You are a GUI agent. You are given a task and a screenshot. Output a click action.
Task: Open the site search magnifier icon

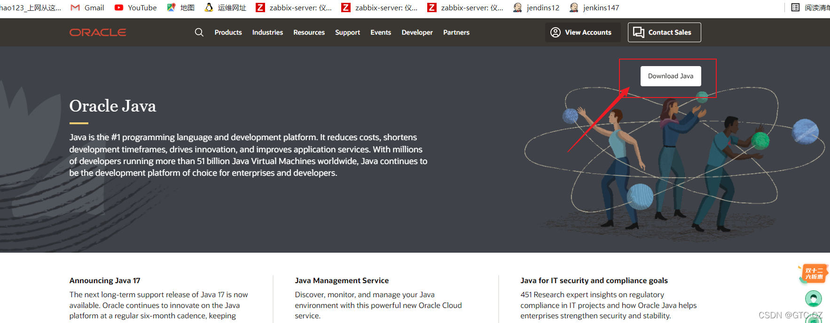pos(199,32)
